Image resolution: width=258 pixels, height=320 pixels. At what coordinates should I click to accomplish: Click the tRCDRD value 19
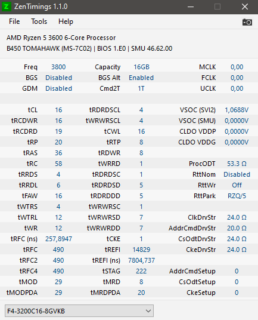pos(58,131)
